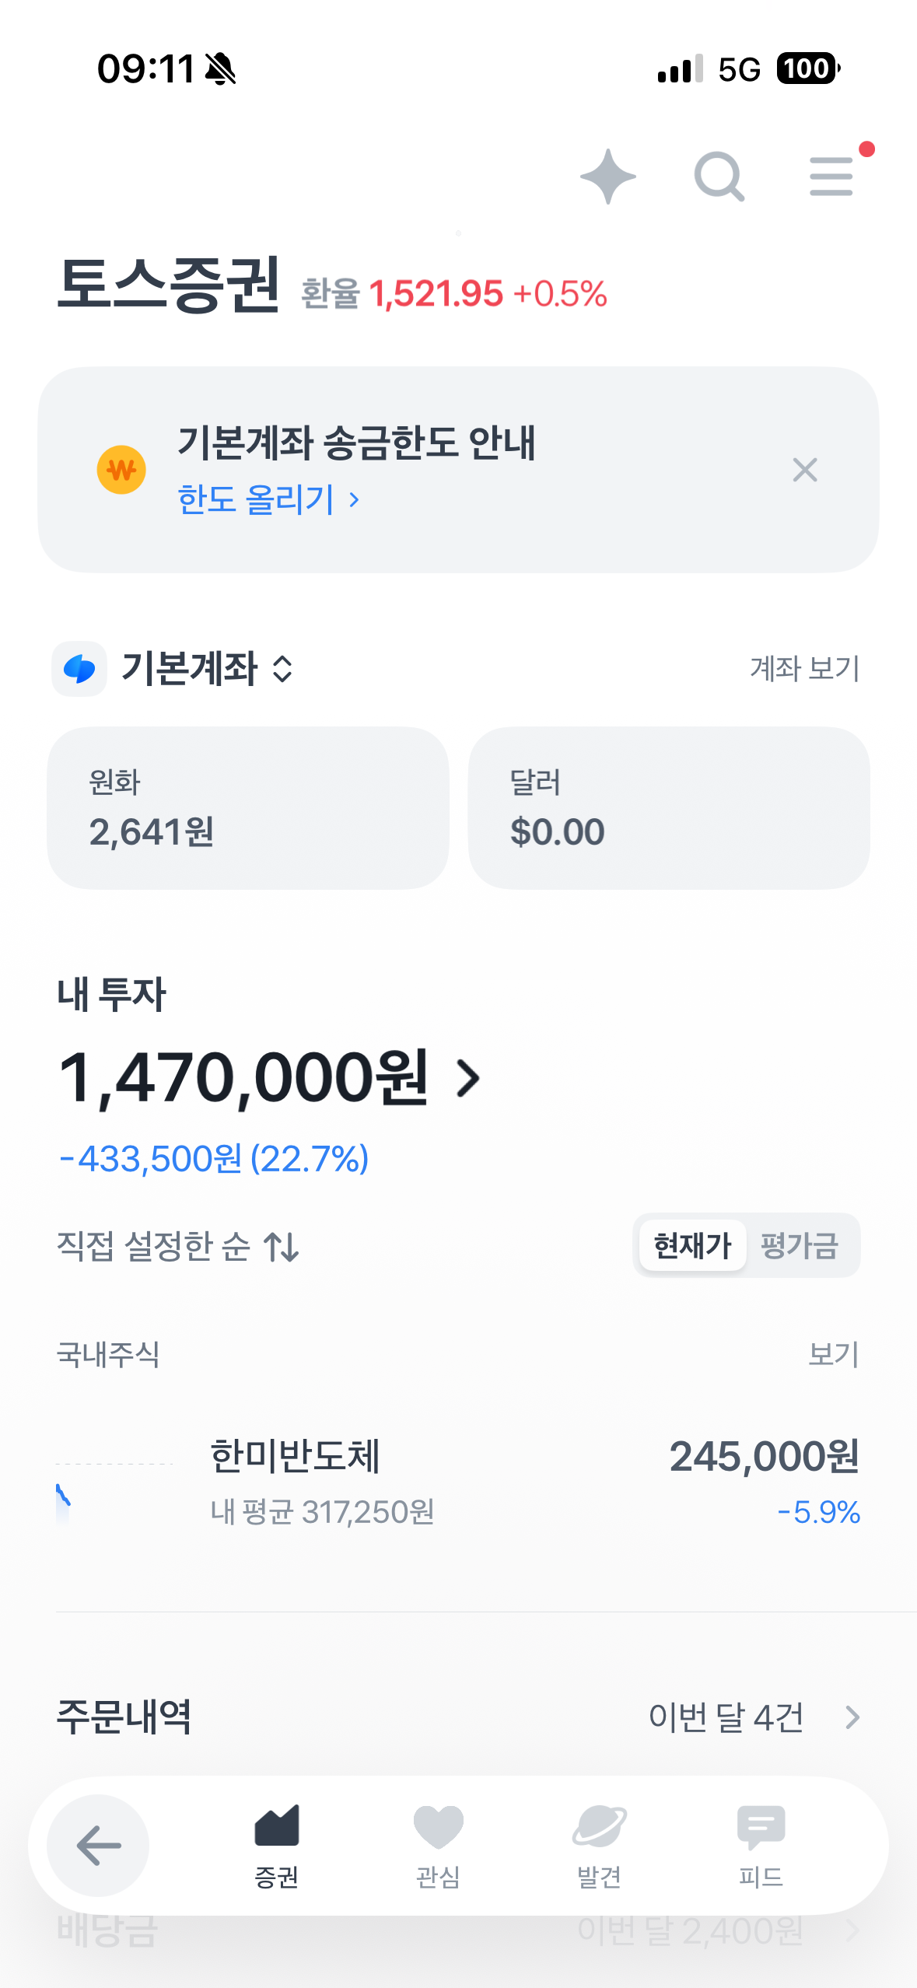The image size is (917, 1988).
Task: Tap the AI sparkle icon
Action: (x=607, y=177)
